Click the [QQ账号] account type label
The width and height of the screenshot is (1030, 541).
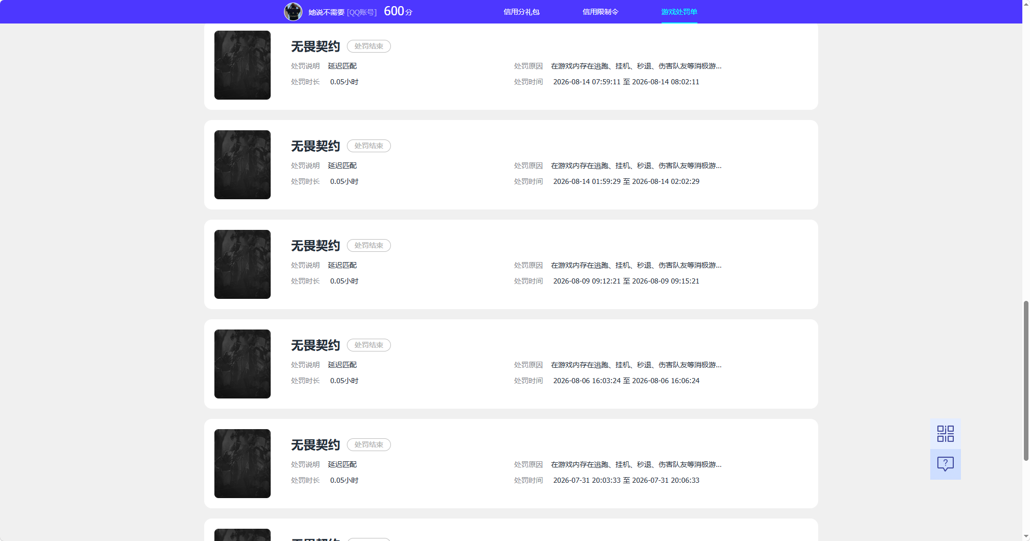pos(362,12)
